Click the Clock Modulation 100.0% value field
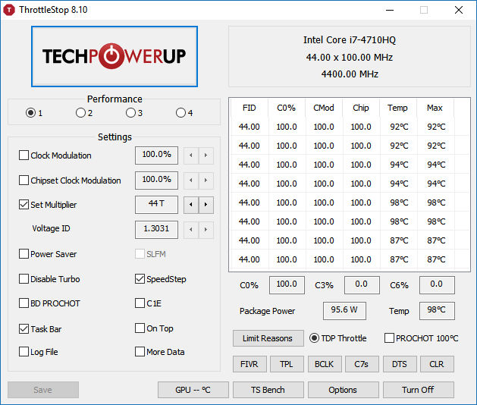This screenshot has height=405, width=477. point(156,155)
